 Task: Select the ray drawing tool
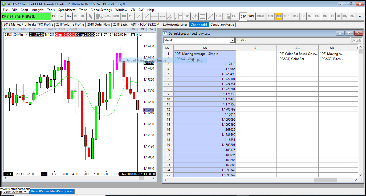coord(146,16)
